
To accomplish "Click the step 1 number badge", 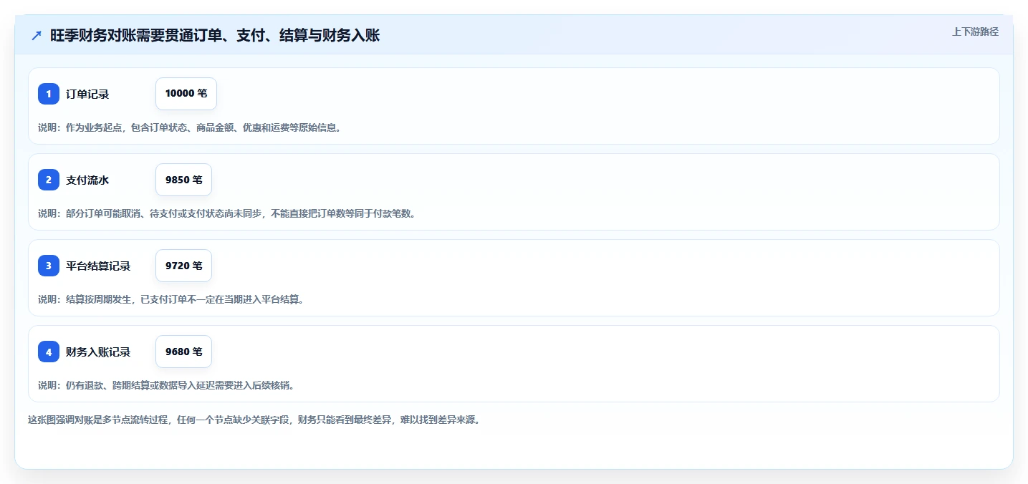I will pyautogui.click(x=49, y=94).
